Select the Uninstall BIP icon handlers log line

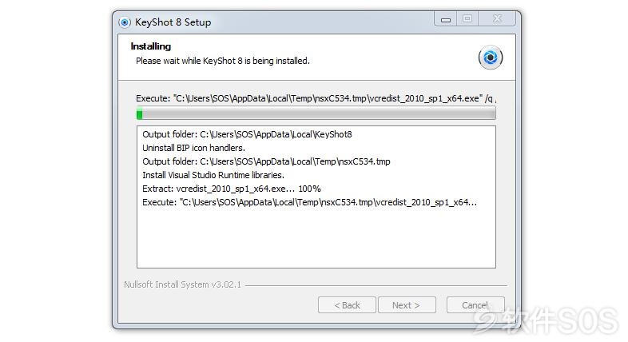pyautogui.click(x=193, y=148)
